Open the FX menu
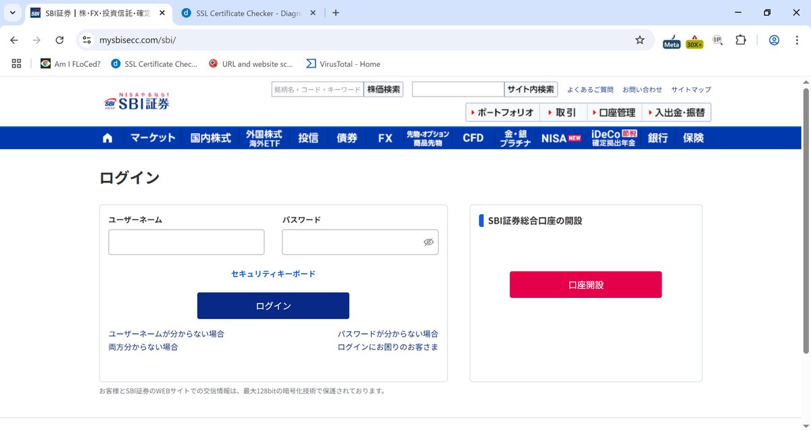 click(385, 138)
